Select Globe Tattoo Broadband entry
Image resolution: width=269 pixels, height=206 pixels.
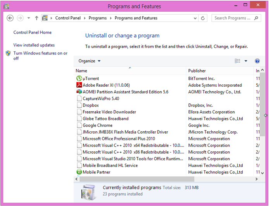[x=106, y=118]
